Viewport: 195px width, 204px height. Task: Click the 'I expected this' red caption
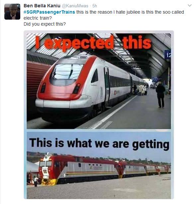93,43
